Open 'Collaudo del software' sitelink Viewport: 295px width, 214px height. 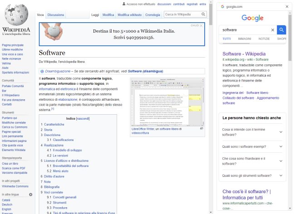(x=238, y=98)
